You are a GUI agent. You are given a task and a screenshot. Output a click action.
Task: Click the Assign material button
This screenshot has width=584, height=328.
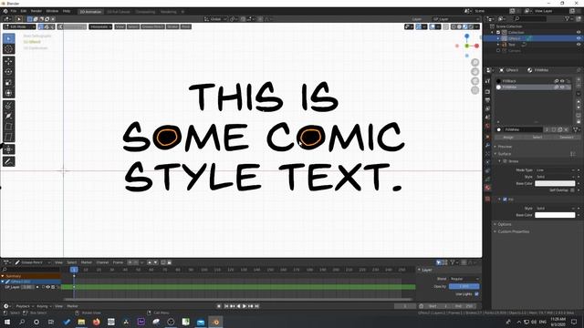pos(508,138)
